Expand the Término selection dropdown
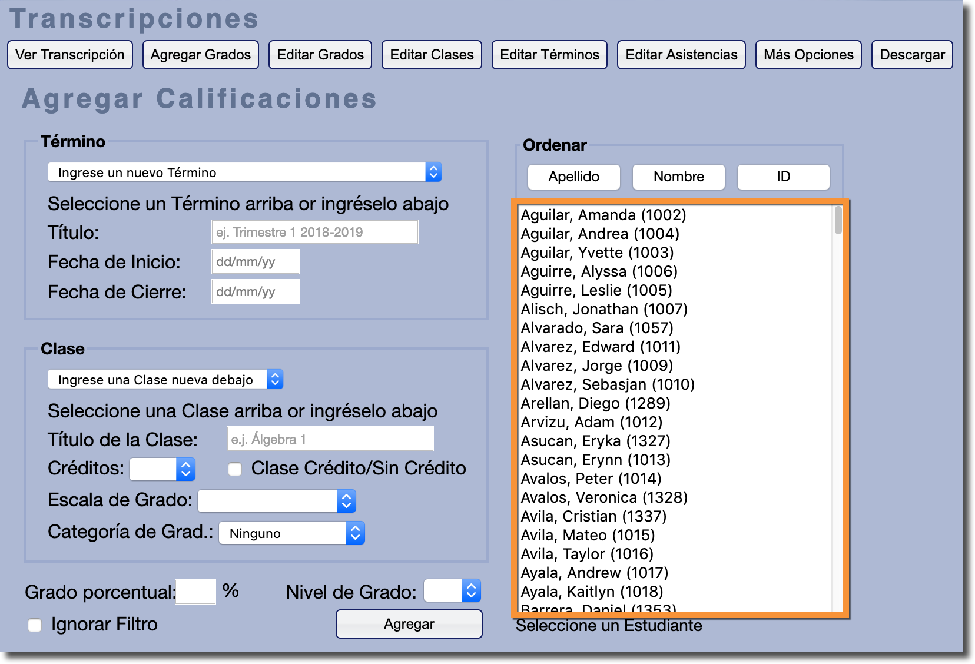 (x=244, y=172)
